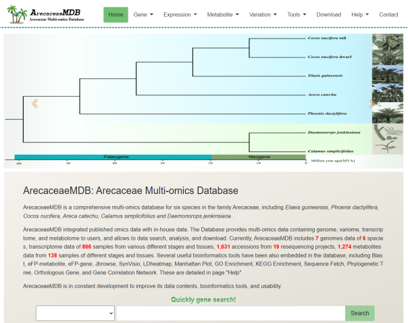Expand the Tools dropdown menu
Screen dimensions: 408x323
pos(297,15)
